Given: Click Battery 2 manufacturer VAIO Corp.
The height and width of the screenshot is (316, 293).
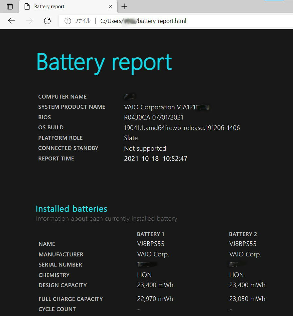Looking at the screenshot, I should pyautogui.click(x=245, y=254).
